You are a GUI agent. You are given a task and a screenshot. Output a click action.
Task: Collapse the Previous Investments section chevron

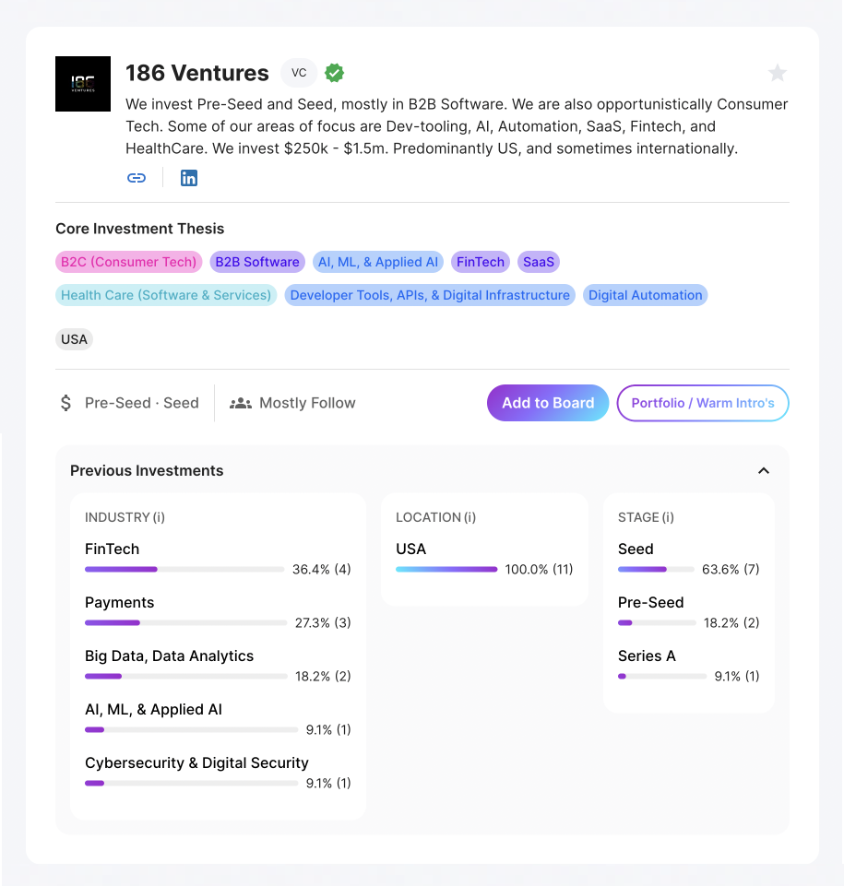[x=764, y=471]
